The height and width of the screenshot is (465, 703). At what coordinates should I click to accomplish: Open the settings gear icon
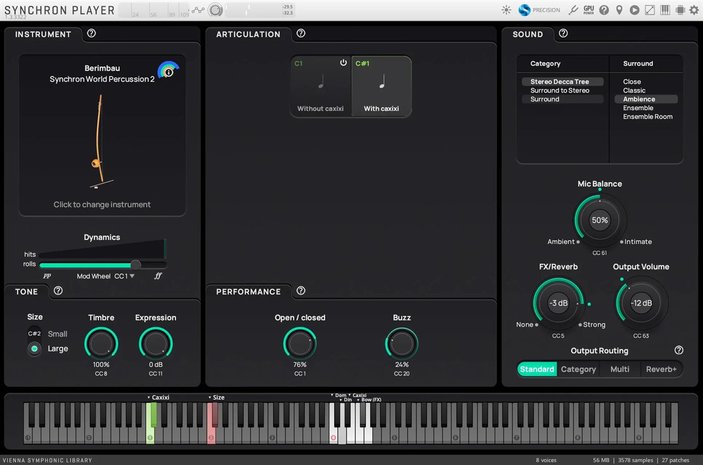point(694,10)
